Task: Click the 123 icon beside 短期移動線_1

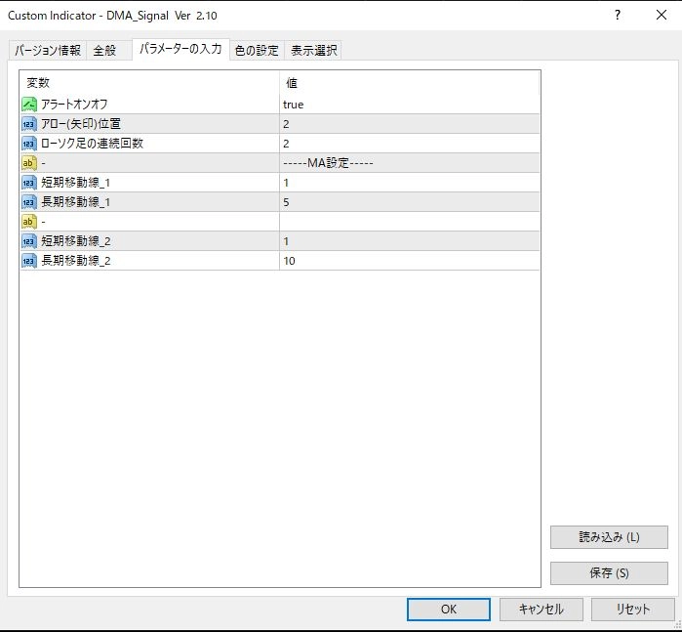Action: 29,183
